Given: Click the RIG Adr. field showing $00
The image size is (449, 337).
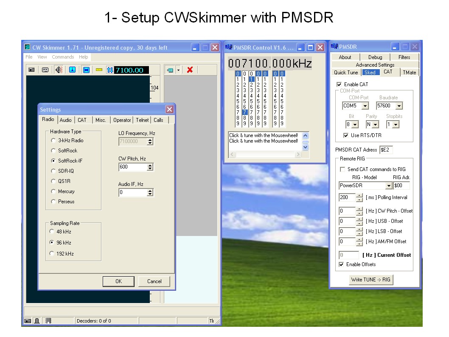Looking at the screenshot, I should click(x=401, y=185).
